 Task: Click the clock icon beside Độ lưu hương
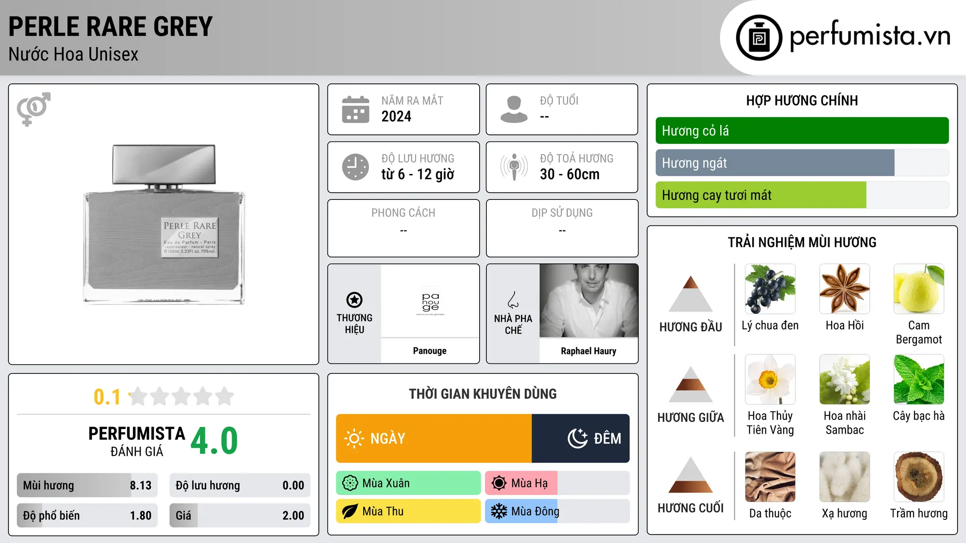[x=356, y=167]
